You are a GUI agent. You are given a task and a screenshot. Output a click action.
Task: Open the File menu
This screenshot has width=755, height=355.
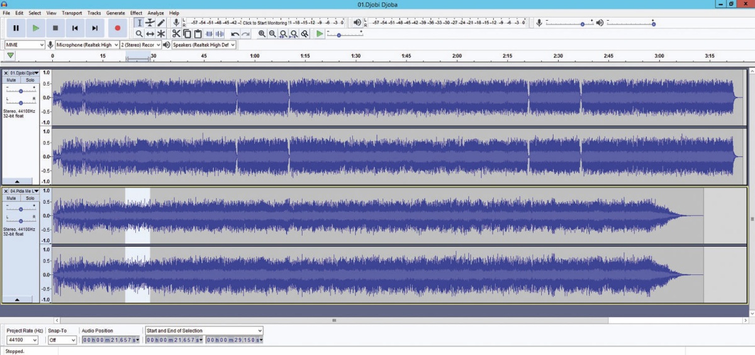(6, 13)
